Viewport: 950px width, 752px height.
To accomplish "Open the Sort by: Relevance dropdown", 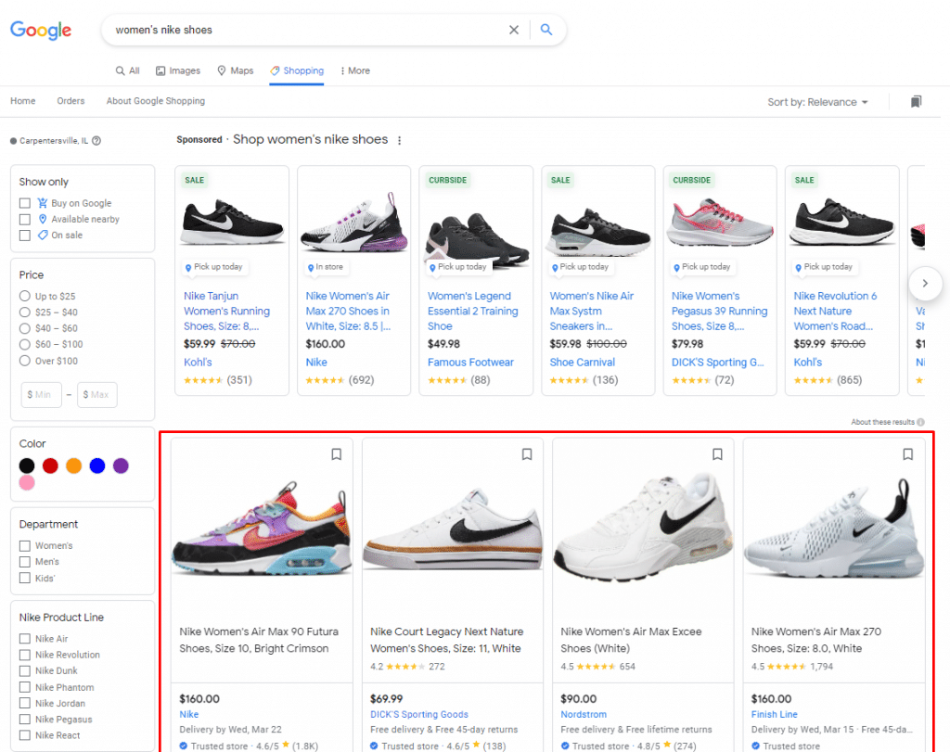I will pos(817,102).
